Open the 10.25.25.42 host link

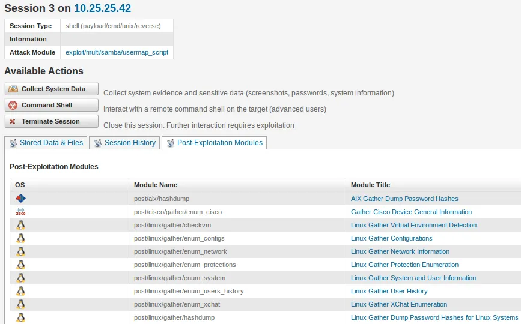102,8
